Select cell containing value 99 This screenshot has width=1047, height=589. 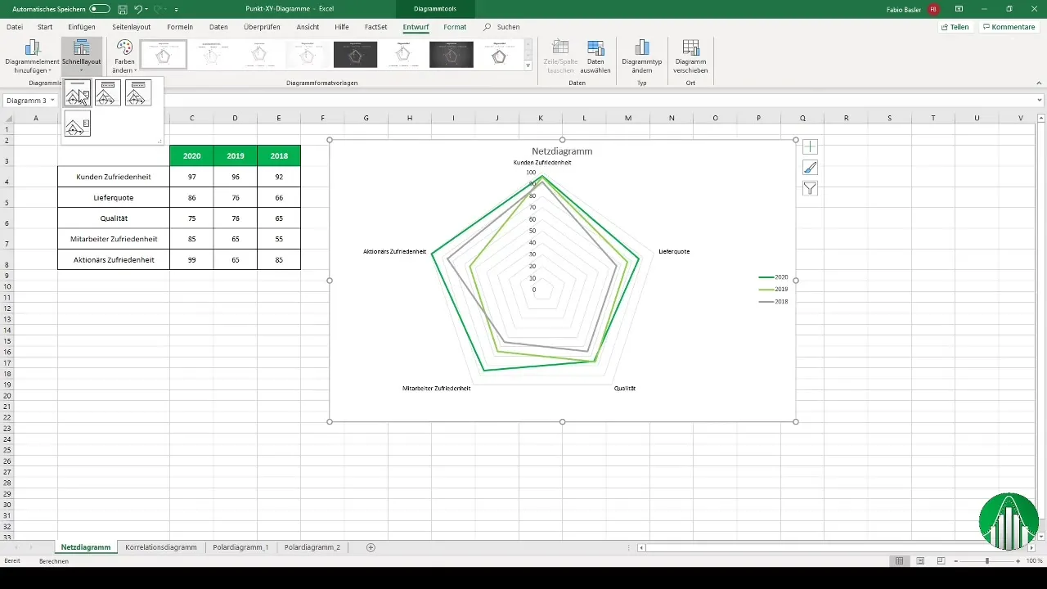coord(191,259)
